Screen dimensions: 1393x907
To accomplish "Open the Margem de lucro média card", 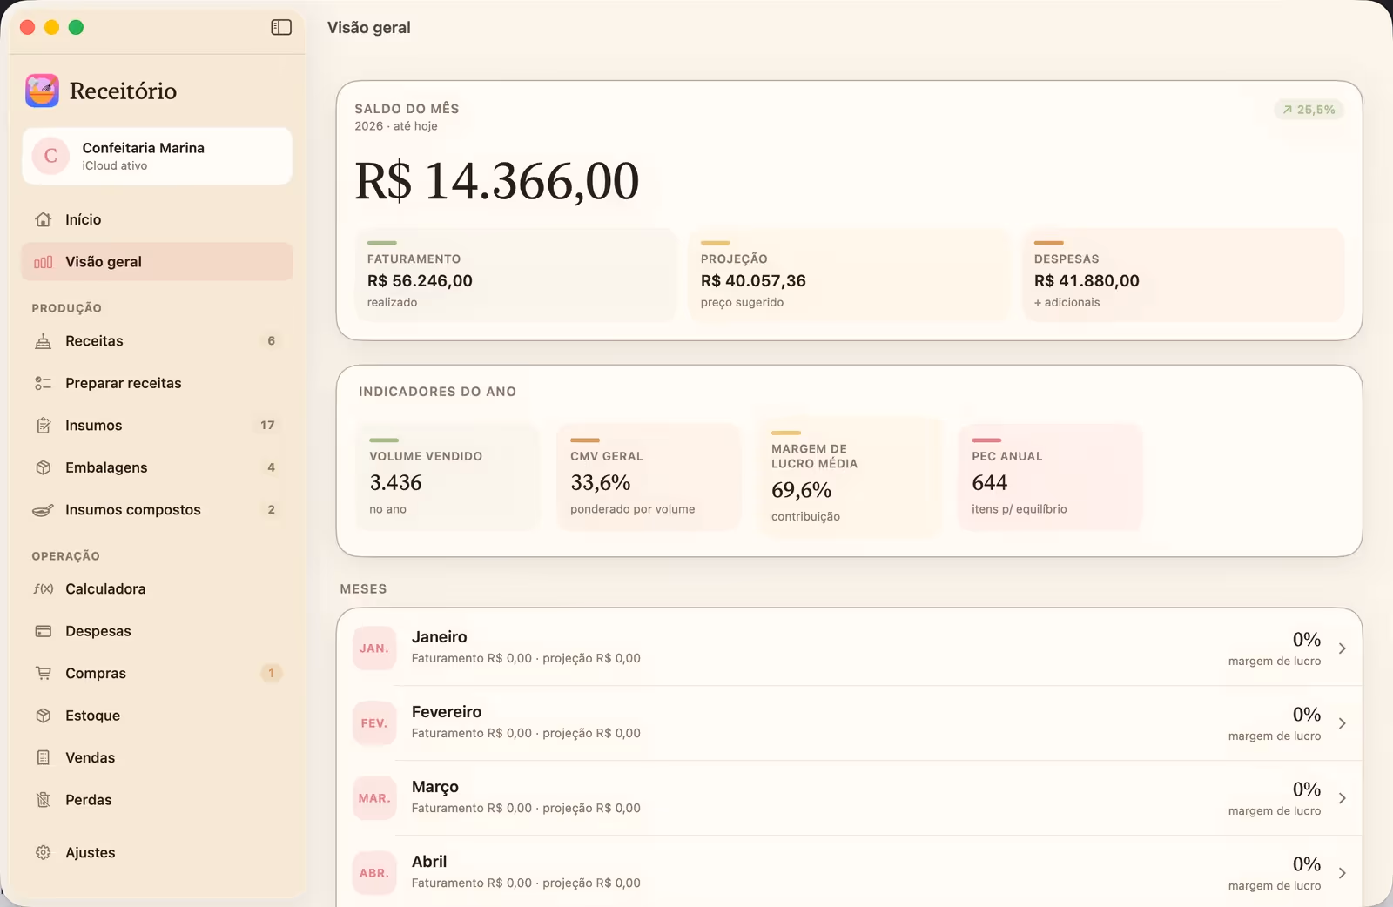I will (850, 477).
